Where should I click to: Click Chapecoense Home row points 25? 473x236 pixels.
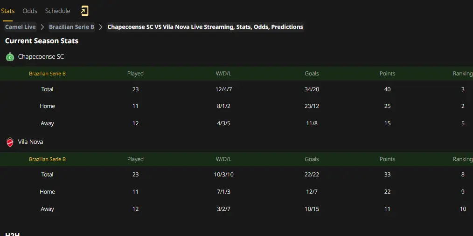click(x=387, y=106)
